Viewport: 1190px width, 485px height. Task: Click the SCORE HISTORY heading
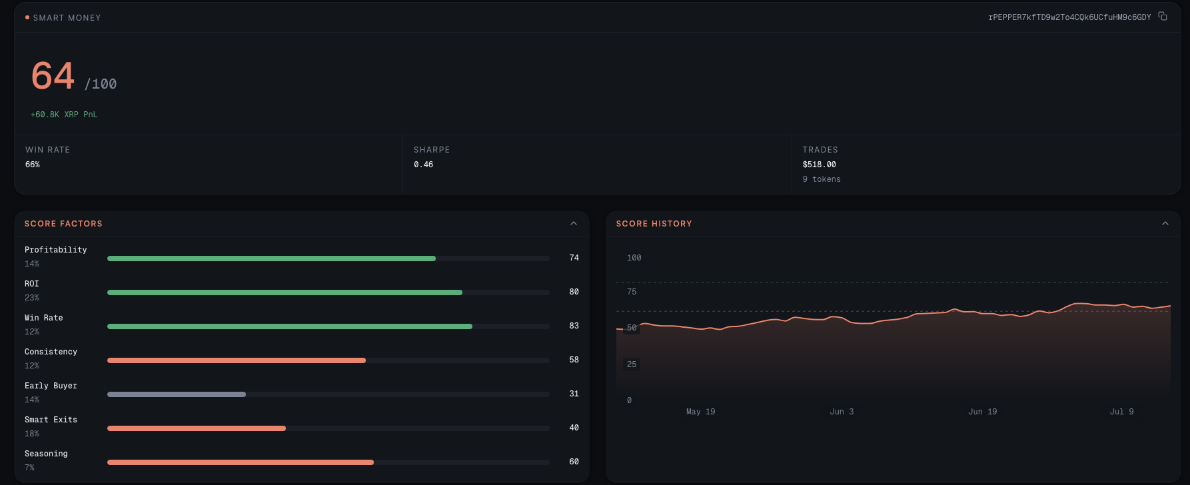click(654, 224)
